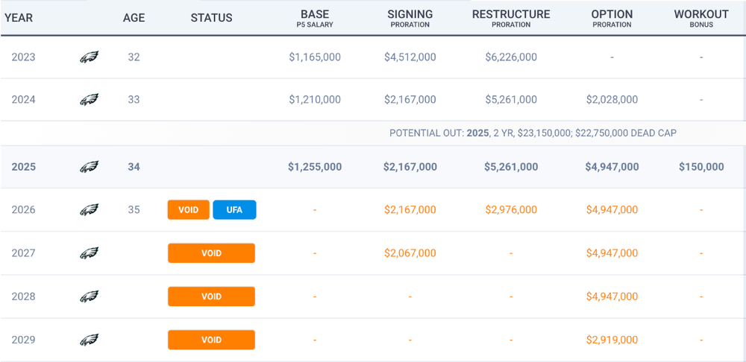The image size is (746, 362).
Task: Click the VOID badge in the 2028 row
Action: (211, 296)
